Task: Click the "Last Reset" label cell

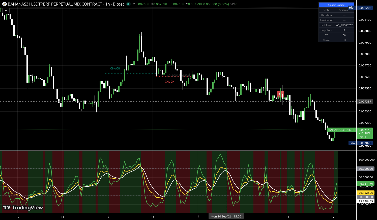Action: click(x=326, y=25)
